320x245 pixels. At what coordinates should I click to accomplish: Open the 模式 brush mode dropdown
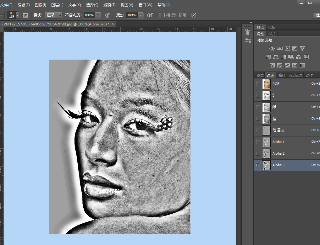(x=53, y=15)
